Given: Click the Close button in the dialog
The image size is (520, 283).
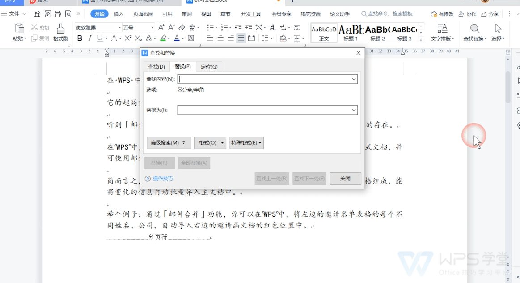Looking at the screenshot, I should (345, 178).
